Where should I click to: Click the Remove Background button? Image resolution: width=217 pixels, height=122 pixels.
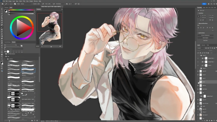(205, 35)
